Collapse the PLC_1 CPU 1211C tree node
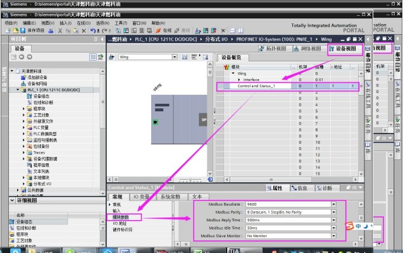 pos(18,90)
